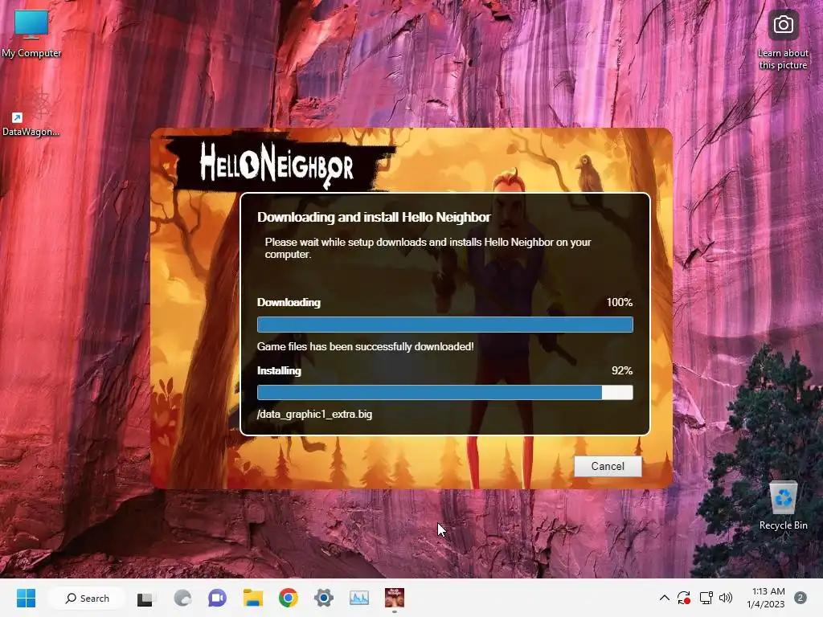Click 'Game files has been successfully downloaded!' text
The height and width of the screenshot is (617, 823).
(366, 346)
